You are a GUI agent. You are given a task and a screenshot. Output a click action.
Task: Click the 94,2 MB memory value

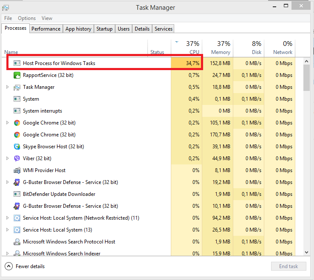pos(221,218)
